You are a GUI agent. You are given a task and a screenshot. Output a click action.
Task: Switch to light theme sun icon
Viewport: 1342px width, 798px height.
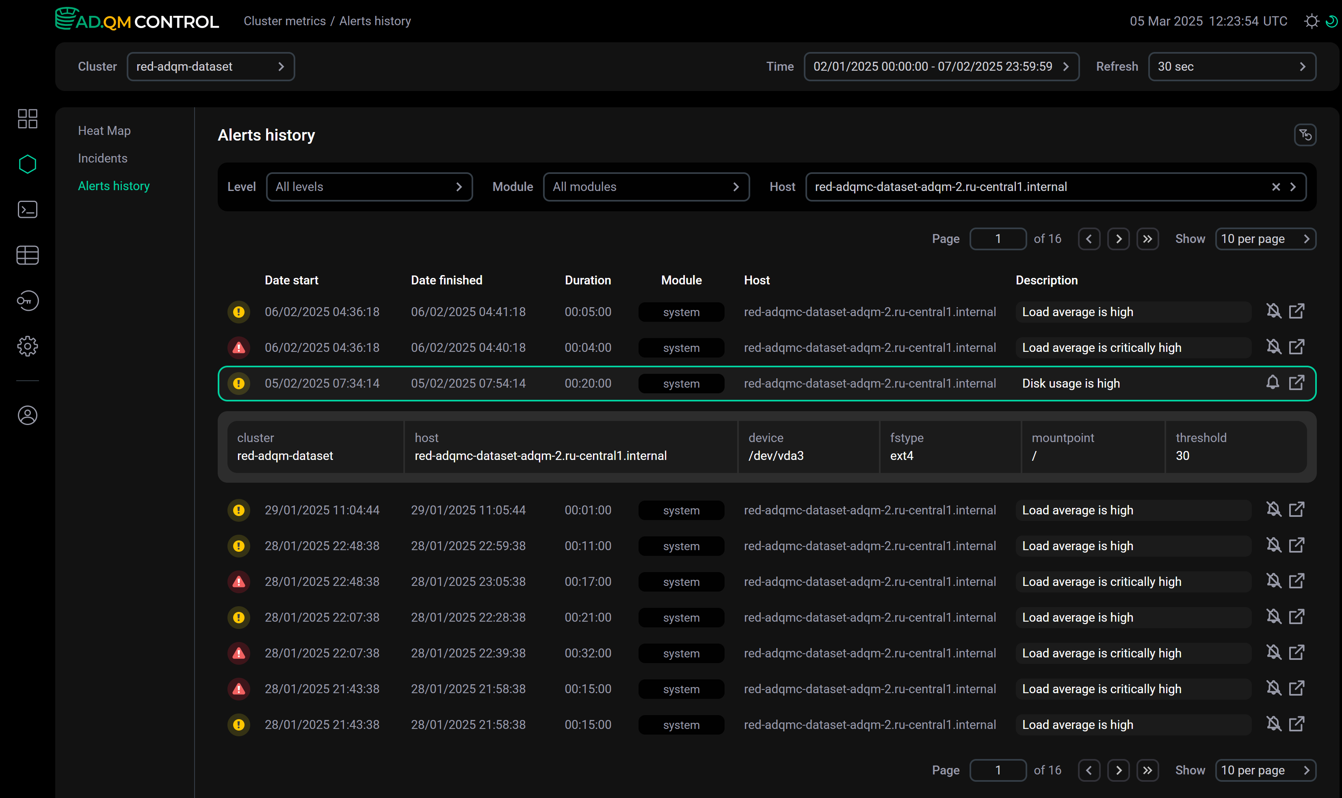pos(1312,21)
